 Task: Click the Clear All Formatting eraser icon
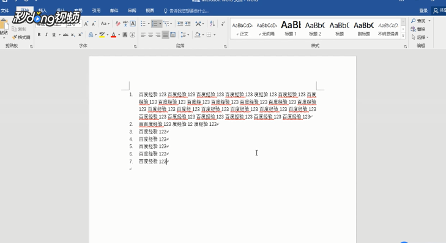pos(117,24)
